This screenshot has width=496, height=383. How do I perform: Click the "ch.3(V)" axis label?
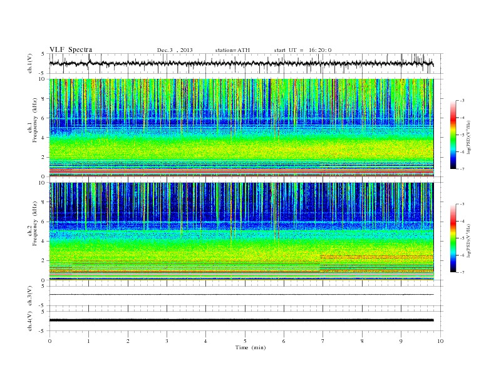click(x=30, y=296)
